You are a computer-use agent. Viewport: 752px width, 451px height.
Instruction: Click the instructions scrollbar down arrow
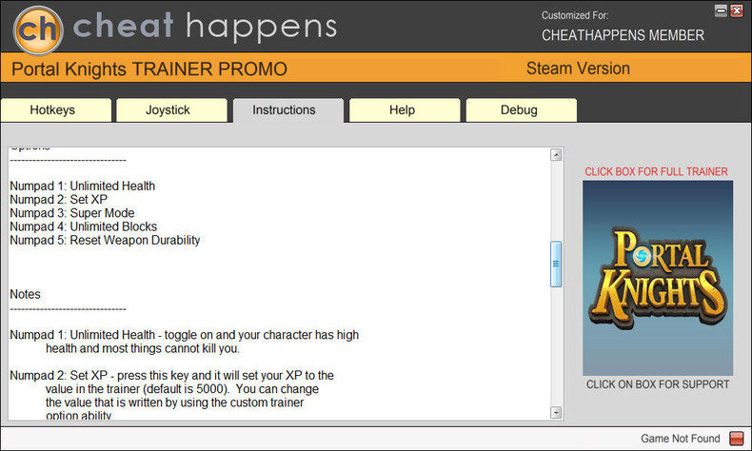(556, 412)
